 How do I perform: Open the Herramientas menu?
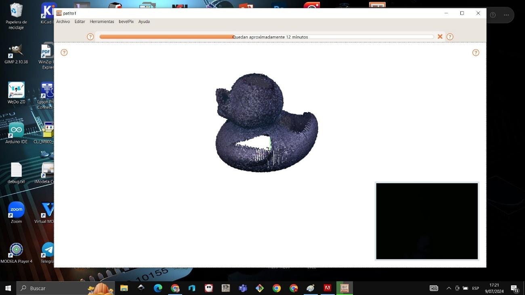(x=102, y=22)
